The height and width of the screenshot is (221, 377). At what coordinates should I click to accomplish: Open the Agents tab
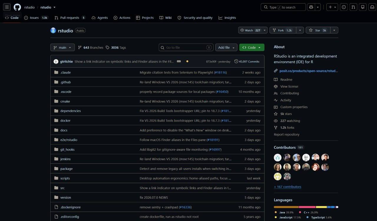(100, 18)
